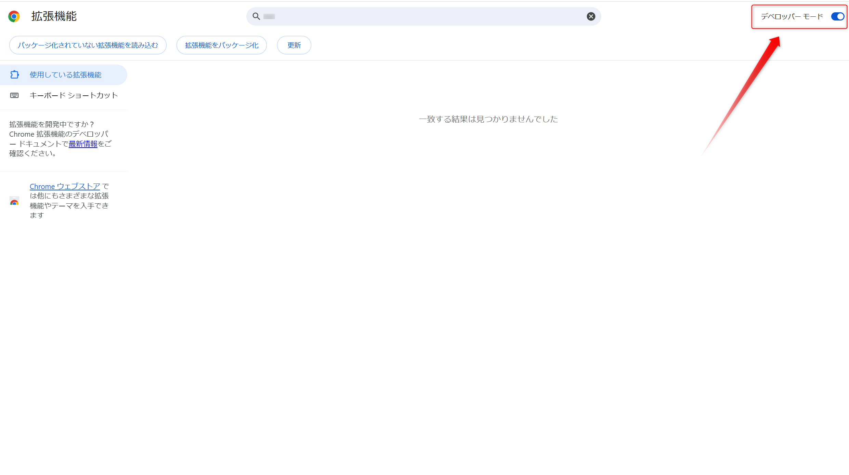Click パッケージ化されていない拡張機能を読み込む button
This screenshot has width=849, height=475.
pyautogui.click(x=88, y=45)
